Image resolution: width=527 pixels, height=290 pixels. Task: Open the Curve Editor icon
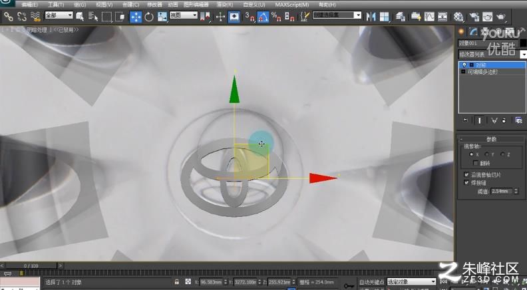click(429, 17)
